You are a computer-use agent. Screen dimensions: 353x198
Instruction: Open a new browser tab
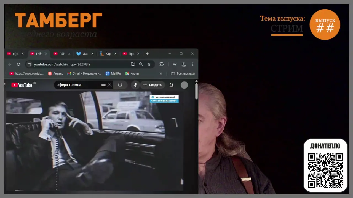(x=147, y=54)
